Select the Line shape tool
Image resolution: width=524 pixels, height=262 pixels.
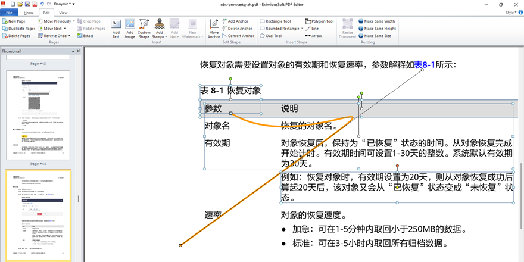click(x=312, y=29)
